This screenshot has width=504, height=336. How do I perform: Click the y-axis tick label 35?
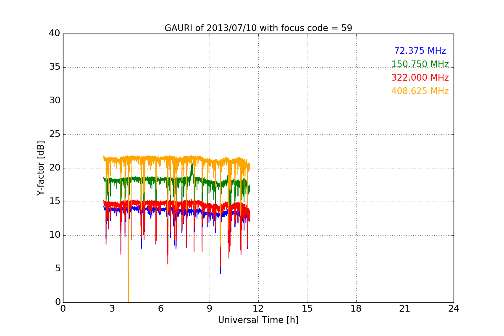coord(55,67)
